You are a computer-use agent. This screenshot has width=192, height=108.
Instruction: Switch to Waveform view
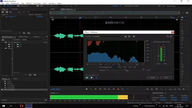[9, 6]
